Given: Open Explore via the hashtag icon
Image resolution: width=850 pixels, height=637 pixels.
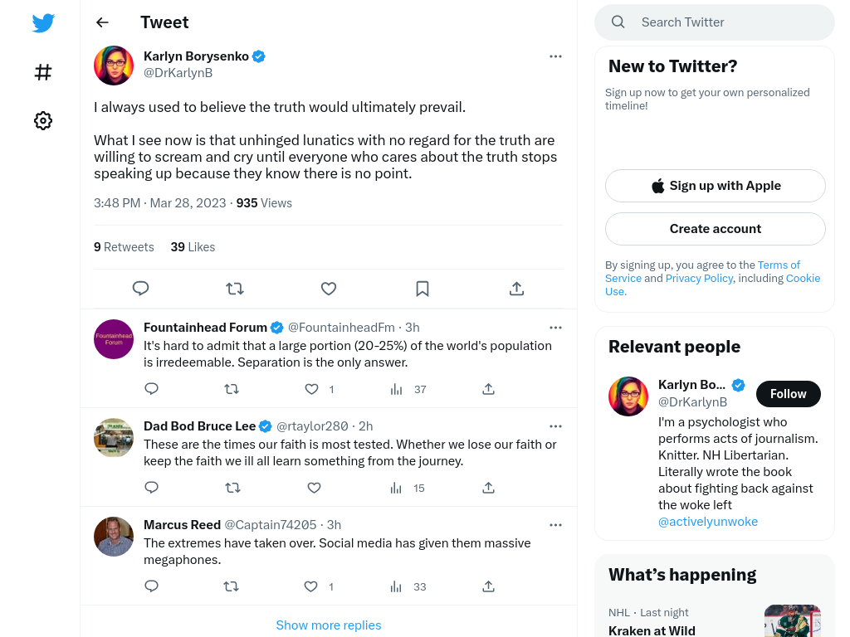Looking at the screenshot, I should (43, 72).
